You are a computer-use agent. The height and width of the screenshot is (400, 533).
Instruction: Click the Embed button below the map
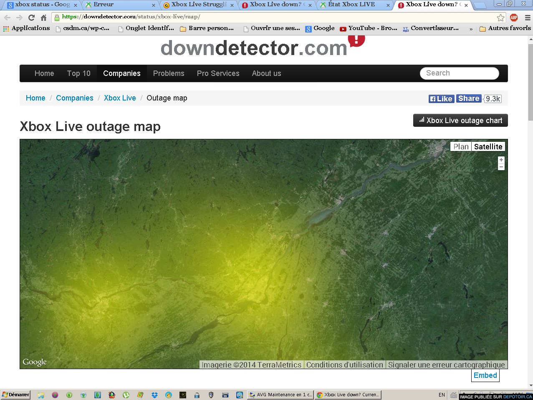[x=485, y=375]
